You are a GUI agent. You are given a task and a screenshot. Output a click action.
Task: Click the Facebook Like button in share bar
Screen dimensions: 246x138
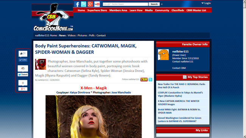pos(23,60)
